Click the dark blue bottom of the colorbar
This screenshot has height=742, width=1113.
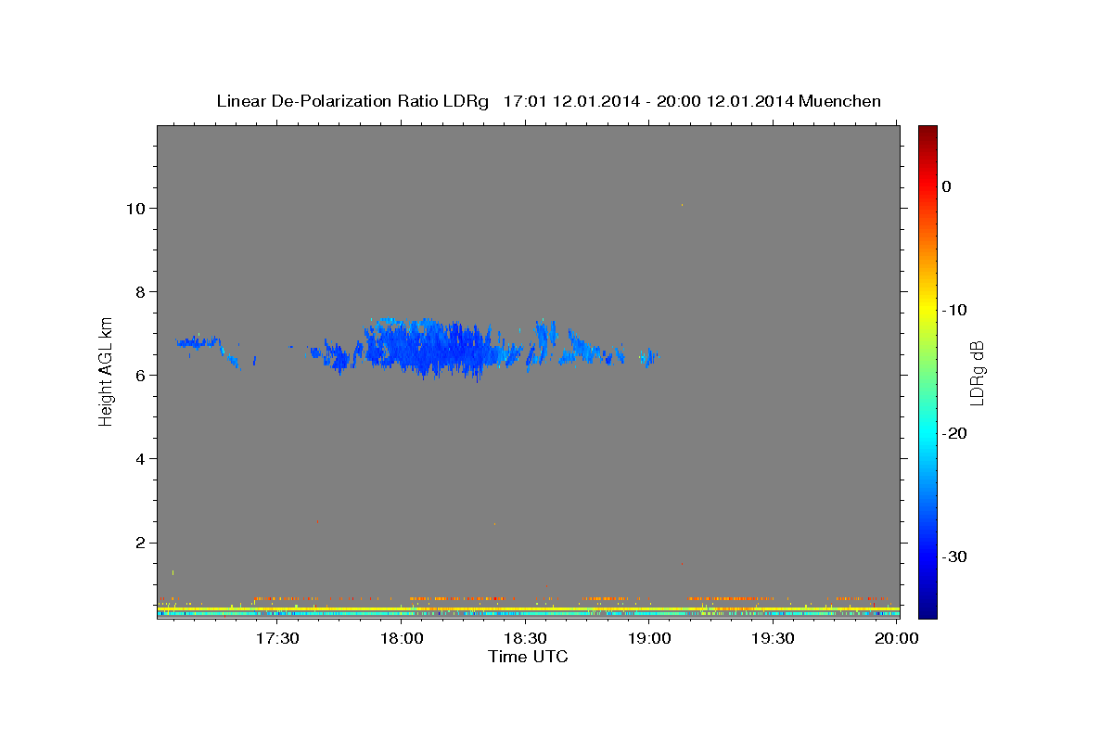coord(927,608)
